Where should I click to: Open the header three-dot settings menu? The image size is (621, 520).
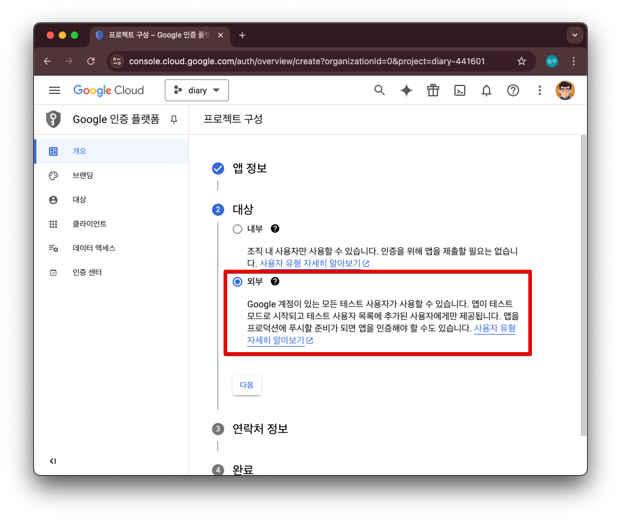(539, 90)
